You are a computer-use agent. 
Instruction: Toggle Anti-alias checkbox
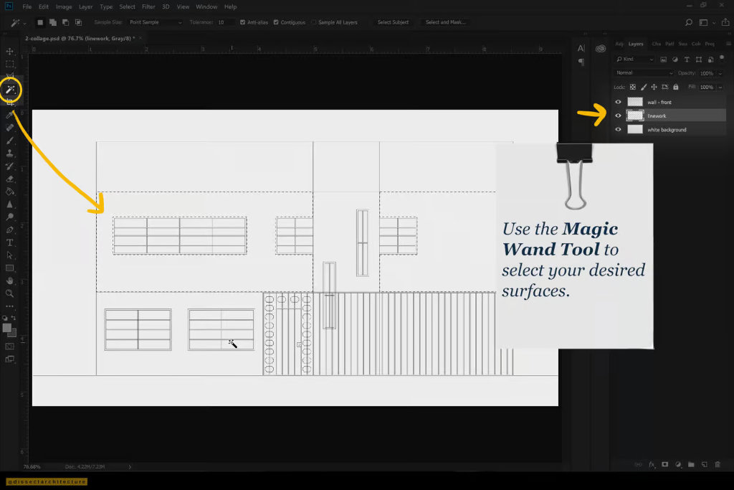click(242, 22)
